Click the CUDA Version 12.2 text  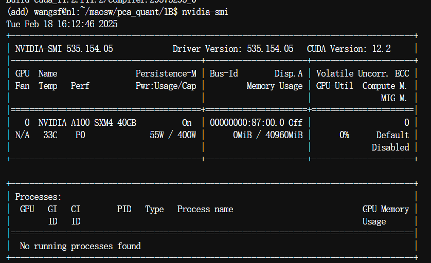(349, 49)
